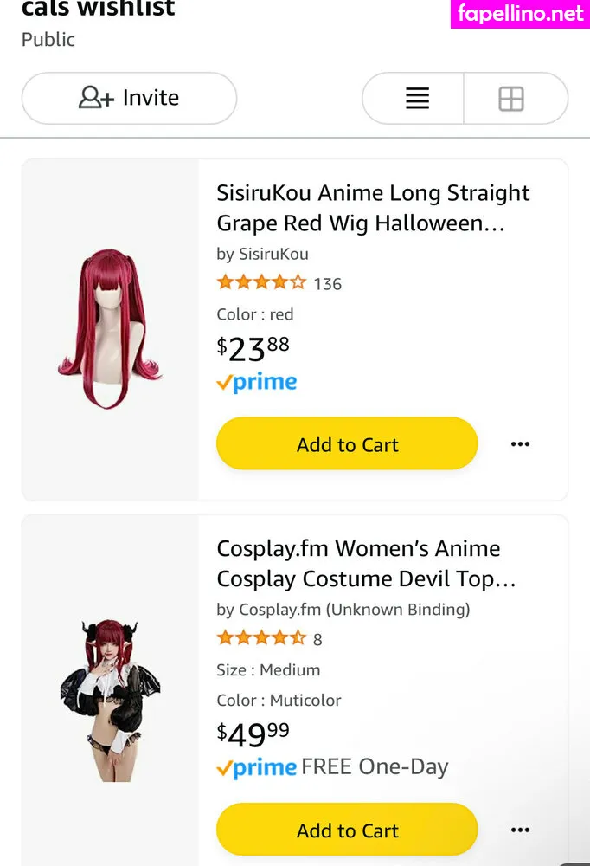Add the SisiruKou wig to cart
The height and width of the screenshot is (866, 590).
[347, 444]
